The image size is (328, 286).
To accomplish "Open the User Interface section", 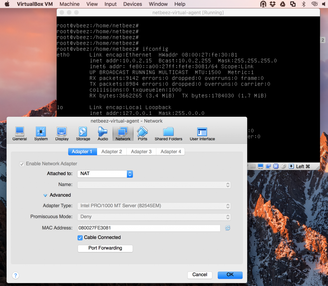I will (x=202, y=134).
